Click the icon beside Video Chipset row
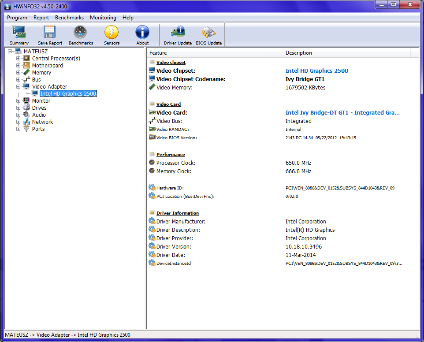The height and width of the screenshot is (342, 424). (x=152, y=70)
